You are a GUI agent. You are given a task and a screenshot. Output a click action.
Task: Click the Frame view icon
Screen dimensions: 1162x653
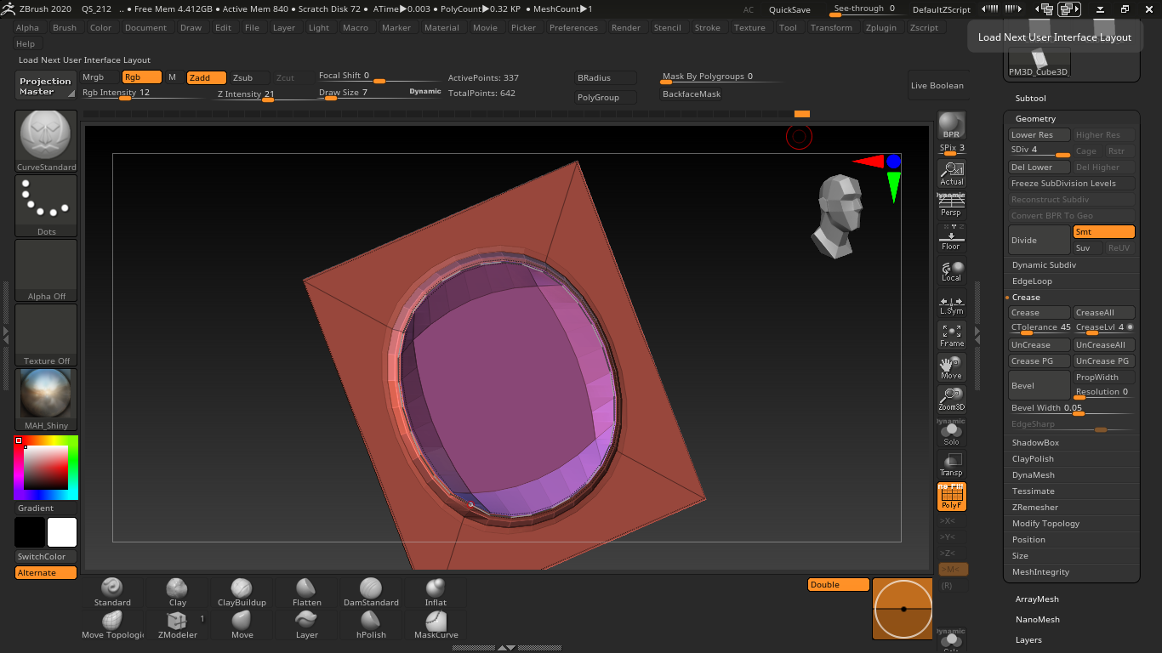[x=951, y=335]
